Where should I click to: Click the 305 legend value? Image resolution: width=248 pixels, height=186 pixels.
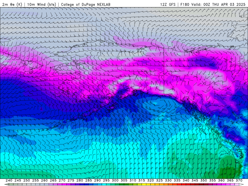click(124, 180)
